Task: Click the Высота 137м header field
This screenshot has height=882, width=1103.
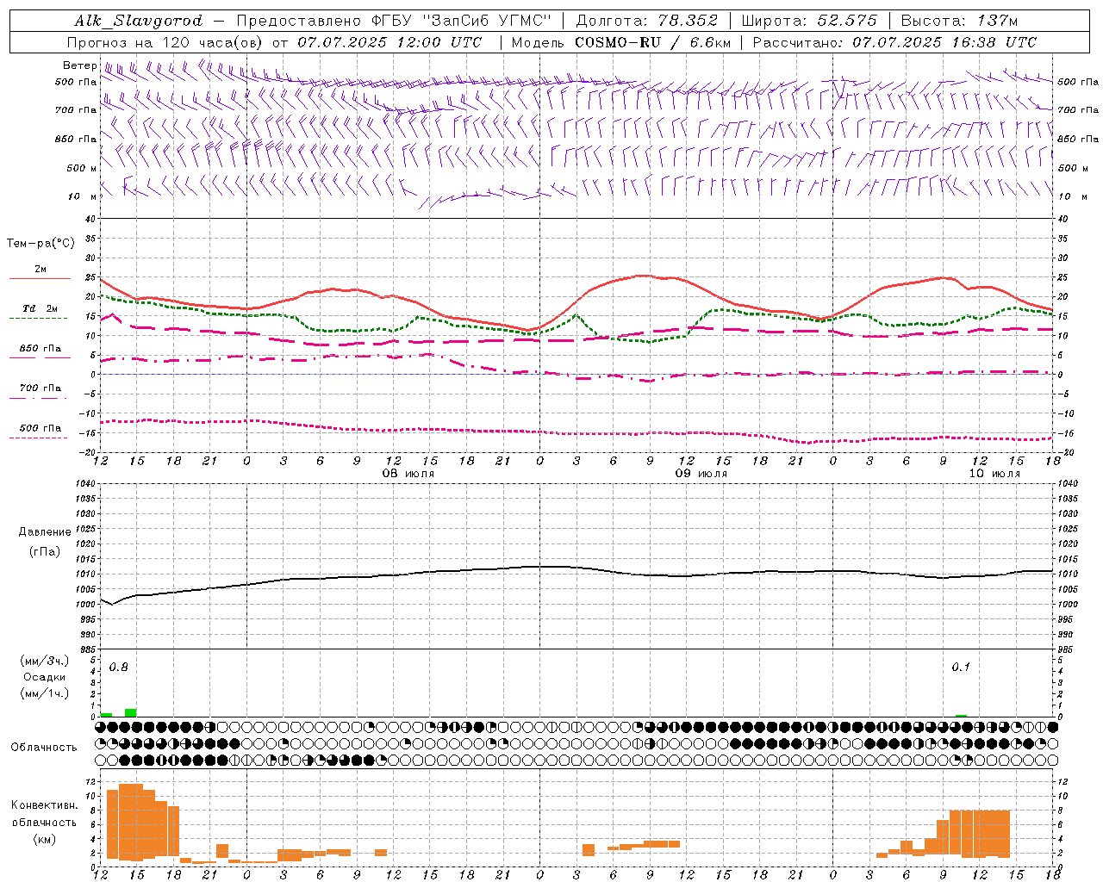Action: tap(959, 21)
